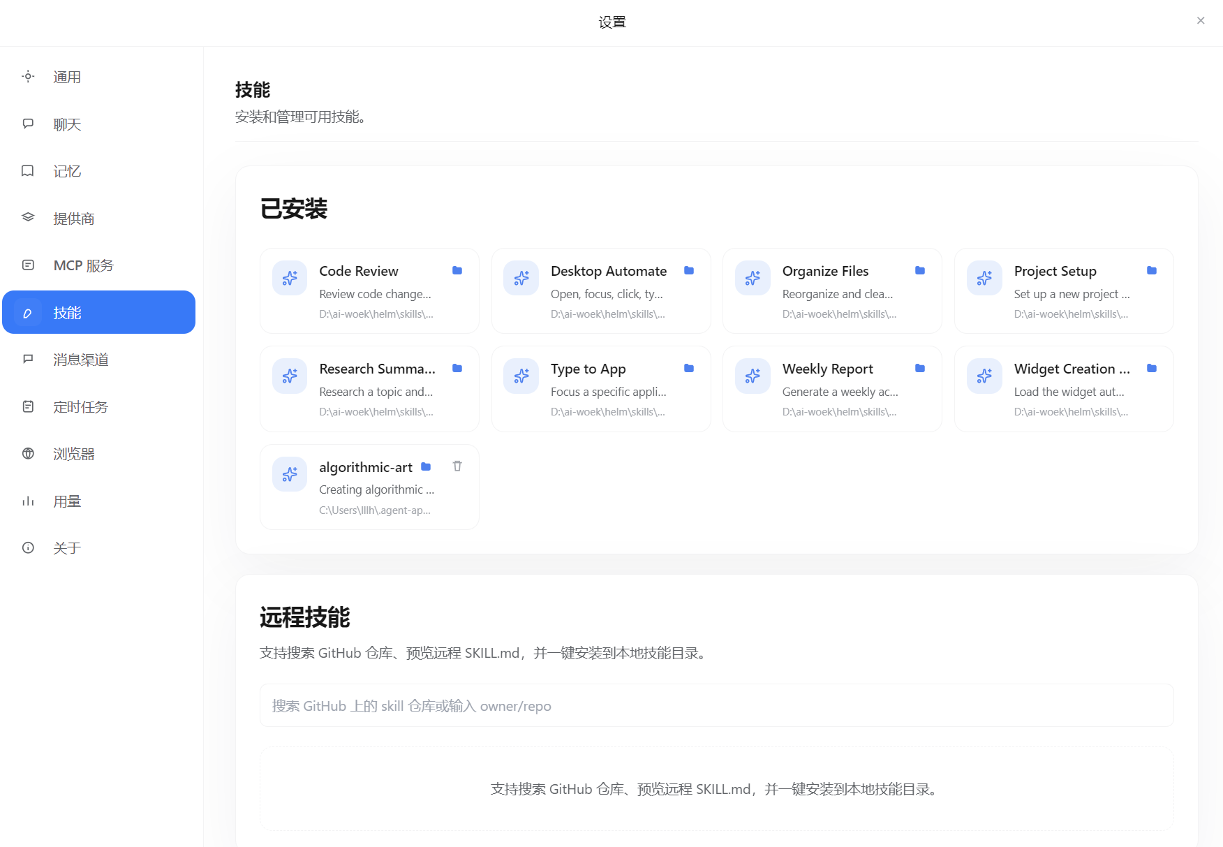1223x847 pixels.
Task: Open the 用量 usage chart icon
Action: [28, 501]
